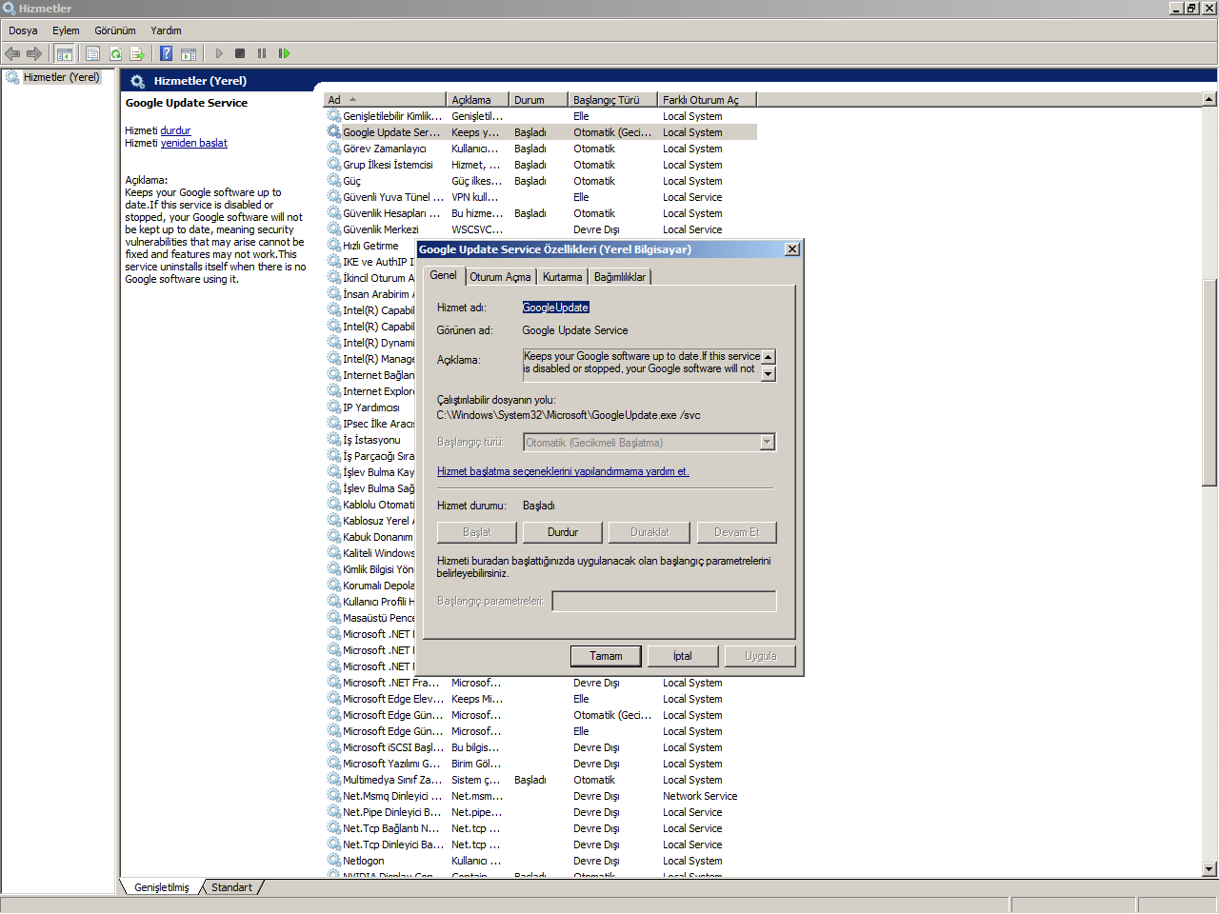Click the Başlangıç parametreleri input field
Image resolution: width=1219 pixels, height=914 pixels.
coord(664,601)
